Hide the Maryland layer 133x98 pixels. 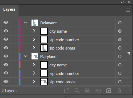tap(6, 56)
